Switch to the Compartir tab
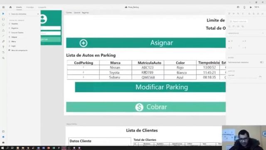 (x=42, y=7)
